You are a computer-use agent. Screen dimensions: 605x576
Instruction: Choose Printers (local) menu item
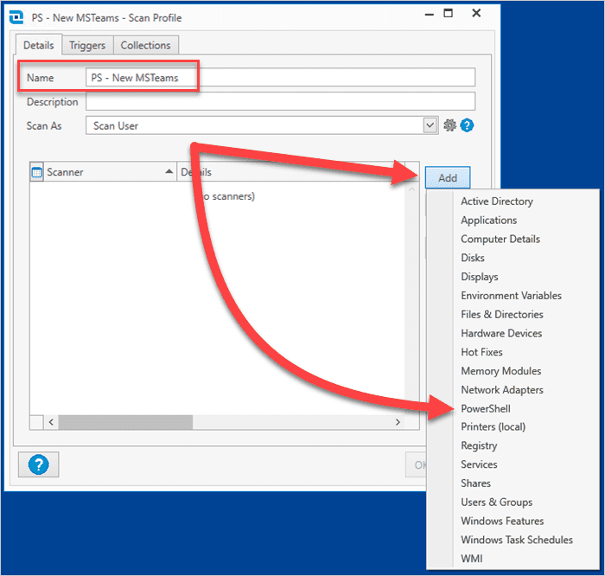tap(493, 427)
